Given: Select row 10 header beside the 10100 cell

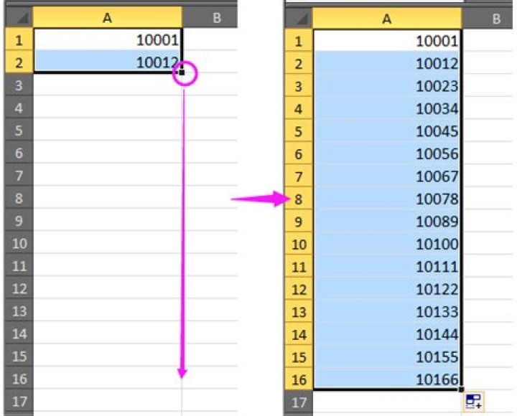Looking at the screenshot, I should point(299,244).
